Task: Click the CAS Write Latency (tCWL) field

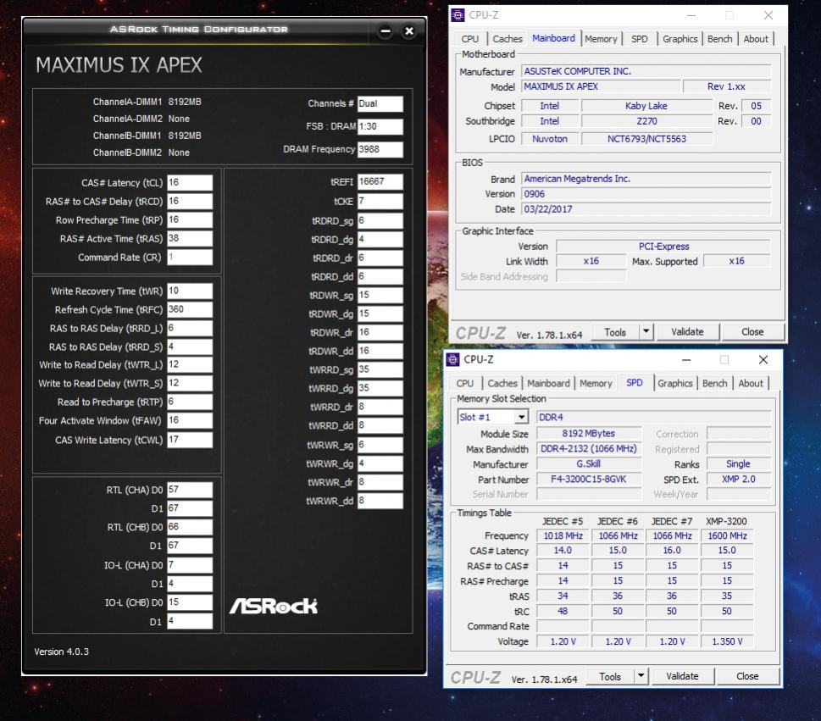Action: pos(190,440)
